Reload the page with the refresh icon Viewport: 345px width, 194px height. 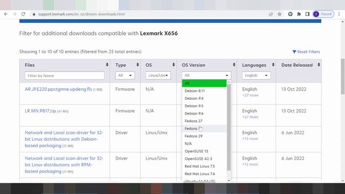[23, 14]
